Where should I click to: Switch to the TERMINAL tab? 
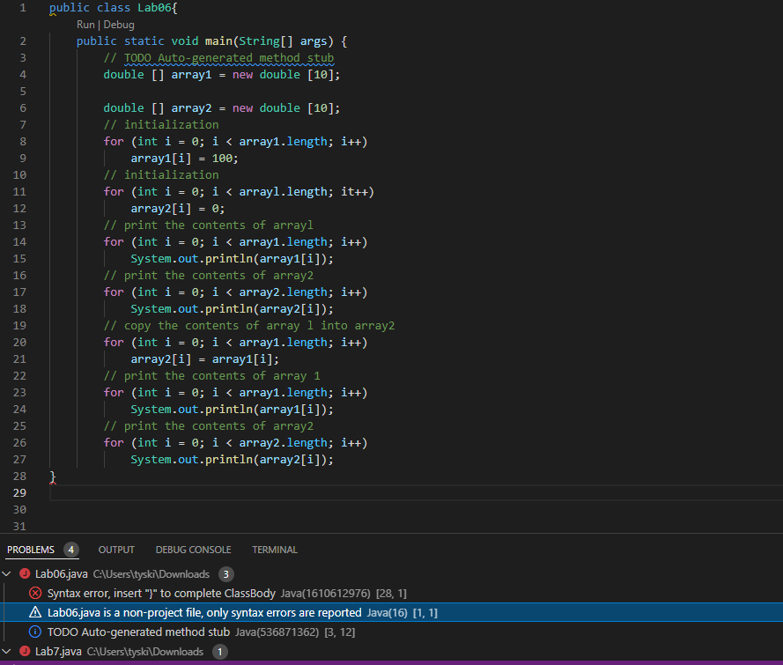pos(275,550)
